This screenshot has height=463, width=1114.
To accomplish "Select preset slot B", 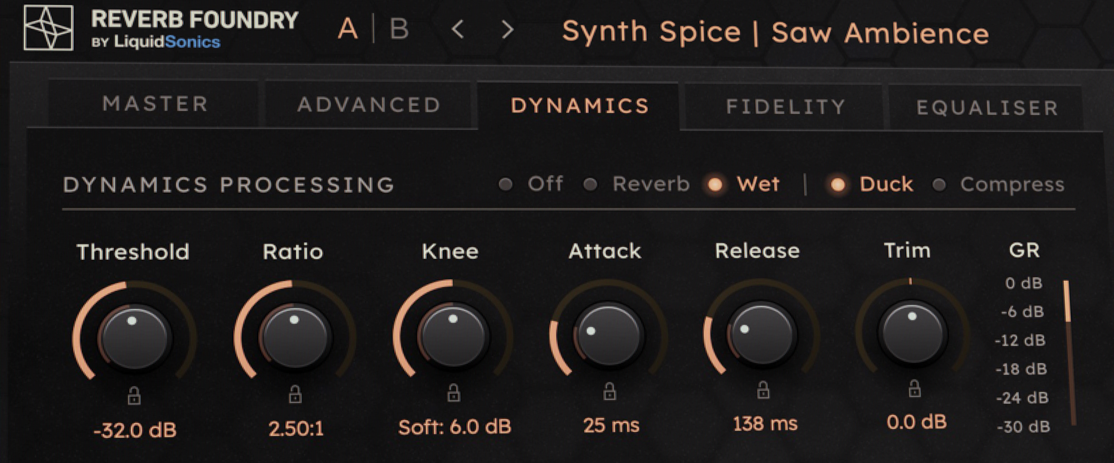I will pos(399,29).
